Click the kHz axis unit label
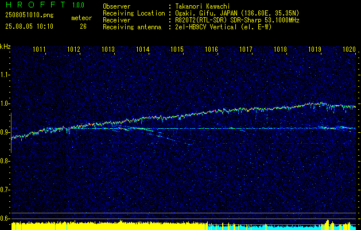 [x=5, y=47]
